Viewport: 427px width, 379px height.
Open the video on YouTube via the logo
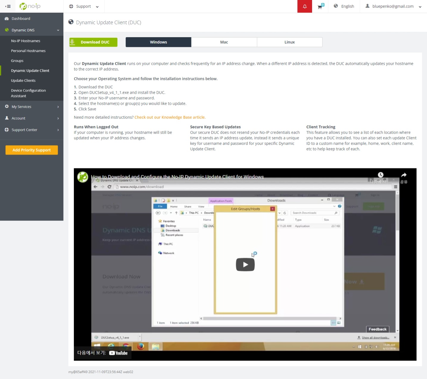tap(118, 353)
